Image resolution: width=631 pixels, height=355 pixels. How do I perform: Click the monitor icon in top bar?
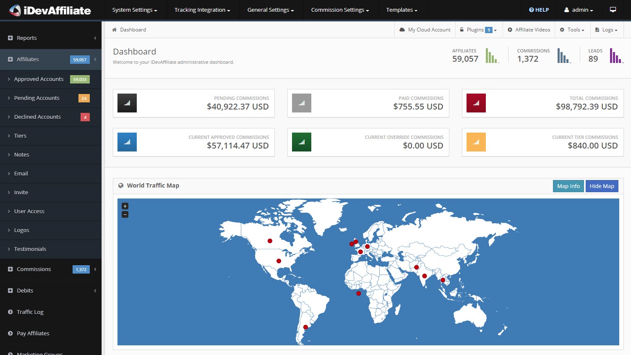(x=613, y=10)
